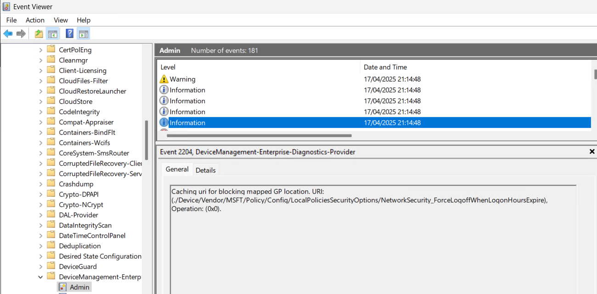Image resolution: width=597 pixels, height=294 pixels.
Task: Open Help via blue question mark icon
Action: [x=70, y=33]
